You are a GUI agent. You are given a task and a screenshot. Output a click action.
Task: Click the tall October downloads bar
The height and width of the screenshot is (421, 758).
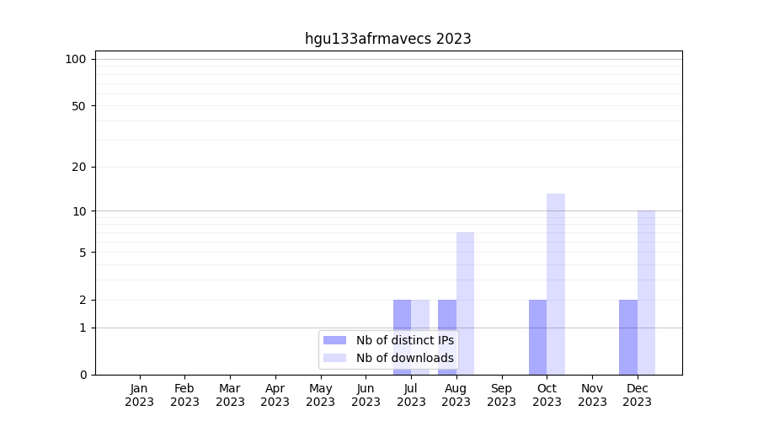pyautogui.click(x=556, y=284)
